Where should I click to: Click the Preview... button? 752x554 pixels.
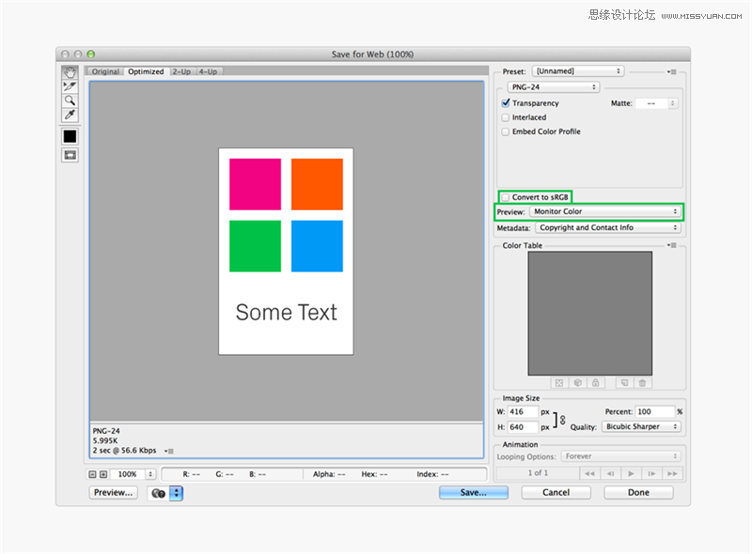click(113, 492)
